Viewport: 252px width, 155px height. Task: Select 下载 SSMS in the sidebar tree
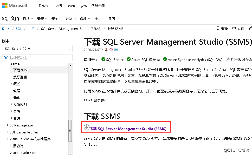point(39,70)
